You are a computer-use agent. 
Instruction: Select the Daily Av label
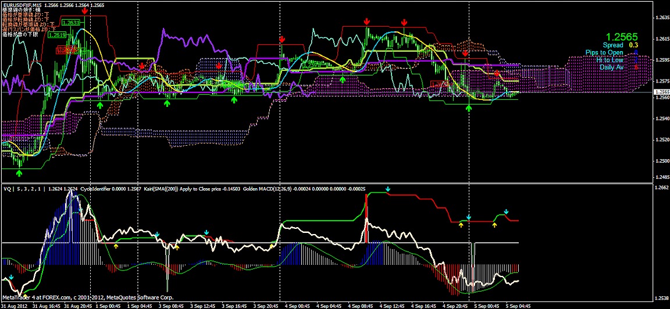point(611,67)
